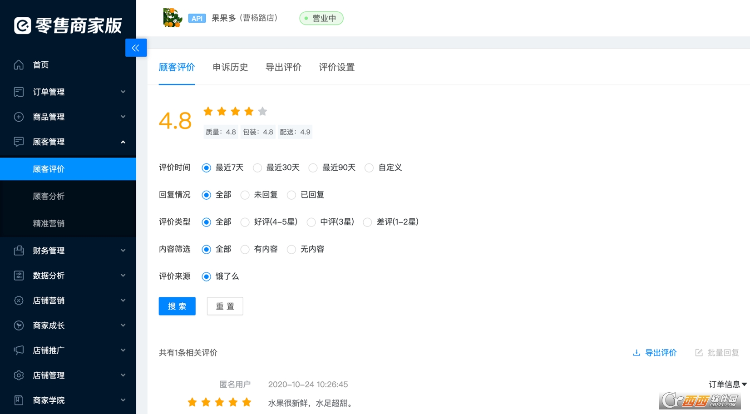Click the 商家学院 sidebar icon

coord(18,400)
